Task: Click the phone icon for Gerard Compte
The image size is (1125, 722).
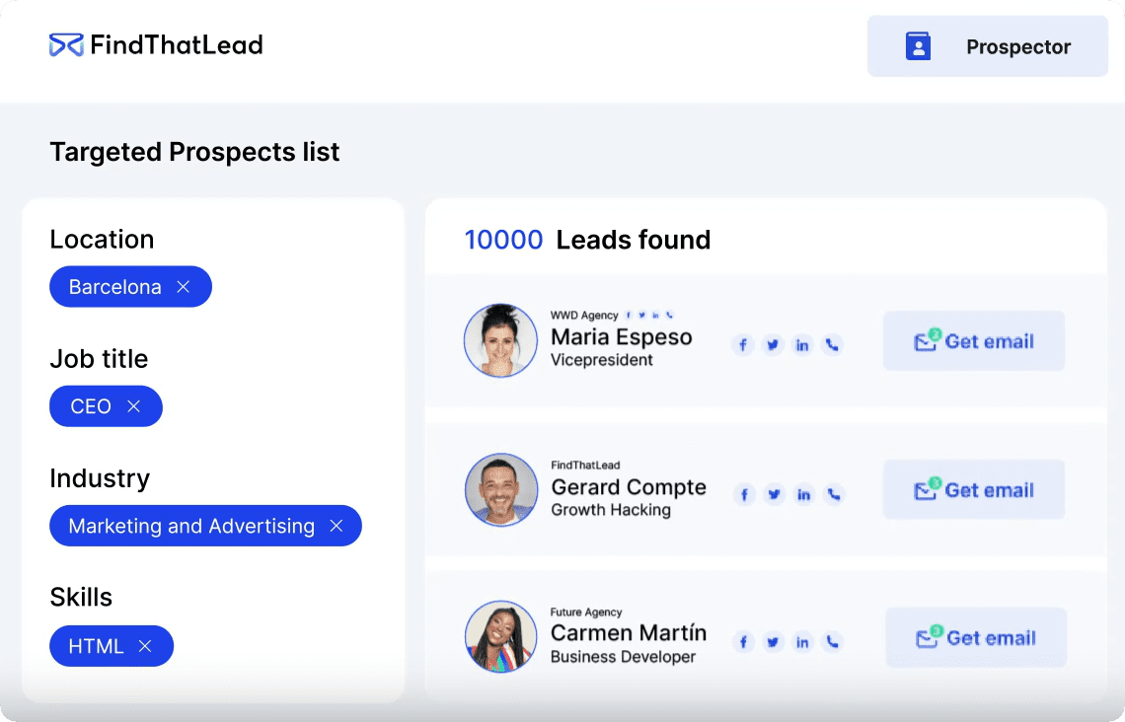Action: tap(834, 494)
